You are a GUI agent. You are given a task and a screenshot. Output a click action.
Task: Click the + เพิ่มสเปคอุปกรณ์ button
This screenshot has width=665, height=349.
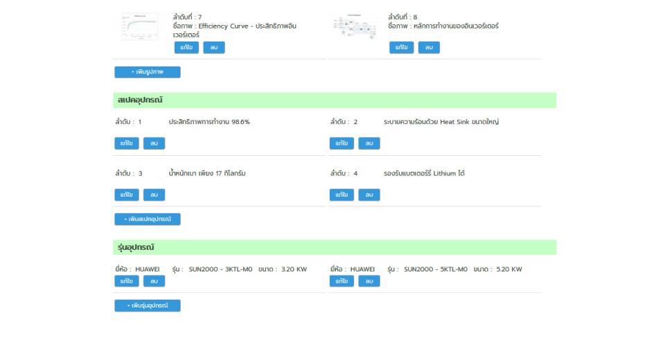coord(148,220)
